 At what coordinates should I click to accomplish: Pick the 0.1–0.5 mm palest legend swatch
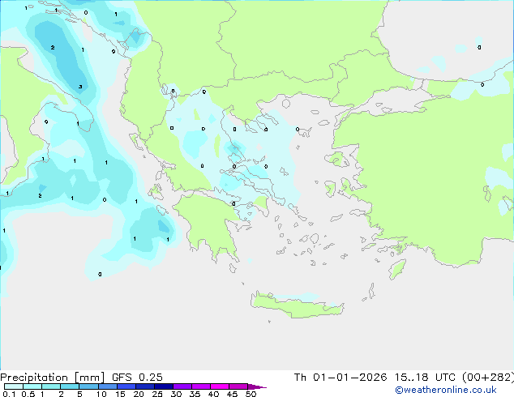pos(14,386)
